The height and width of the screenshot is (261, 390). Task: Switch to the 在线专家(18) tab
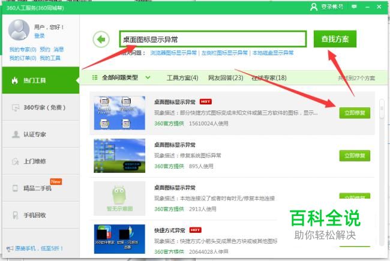(269, 78)
